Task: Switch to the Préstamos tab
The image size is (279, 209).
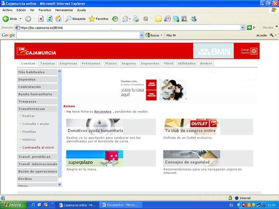Action: (x=91, y=64)
